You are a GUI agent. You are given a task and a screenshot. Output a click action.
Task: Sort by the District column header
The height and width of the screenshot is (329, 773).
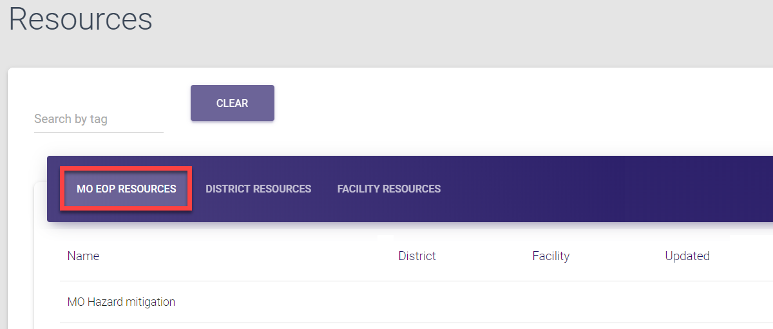(417, 256)
